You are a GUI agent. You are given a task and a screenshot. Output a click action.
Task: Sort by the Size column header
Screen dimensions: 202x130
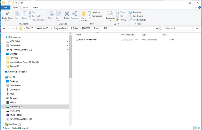(x=169, y=35)
